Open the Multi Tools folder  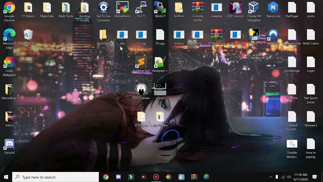click(x=66, y=8)
